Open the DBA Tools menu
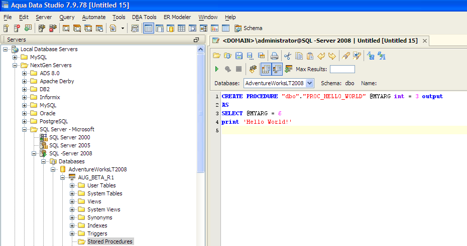 [144, 17]
